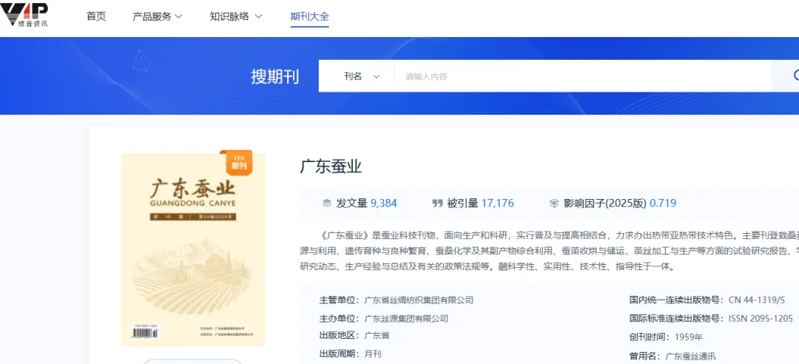
Task: Open the 首页 menu item
Action: (x=96, y=16)
